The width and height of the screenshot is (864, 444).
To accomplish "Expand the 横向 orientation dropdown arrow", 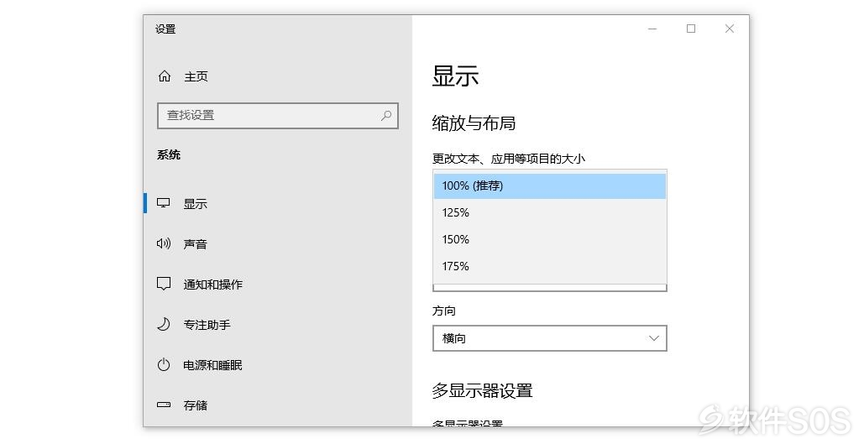I will tap(653, 338).
